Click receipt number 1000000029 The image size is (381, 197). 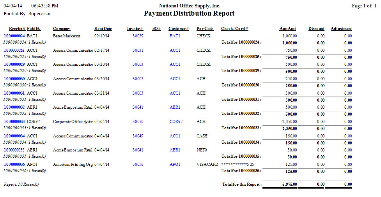(14, 65)
